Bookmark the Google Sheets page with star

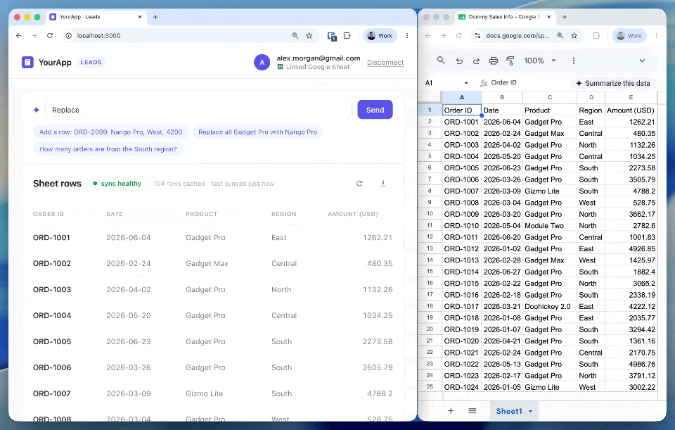[574, 36]
